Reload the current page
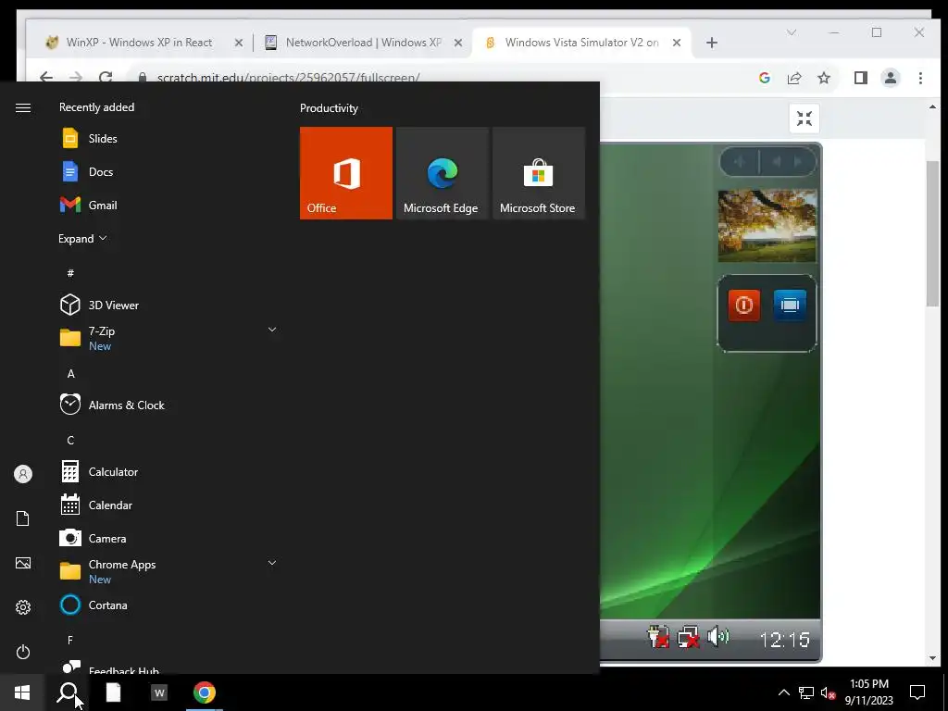This screenshot has height=711, width=948. (106, 76)
